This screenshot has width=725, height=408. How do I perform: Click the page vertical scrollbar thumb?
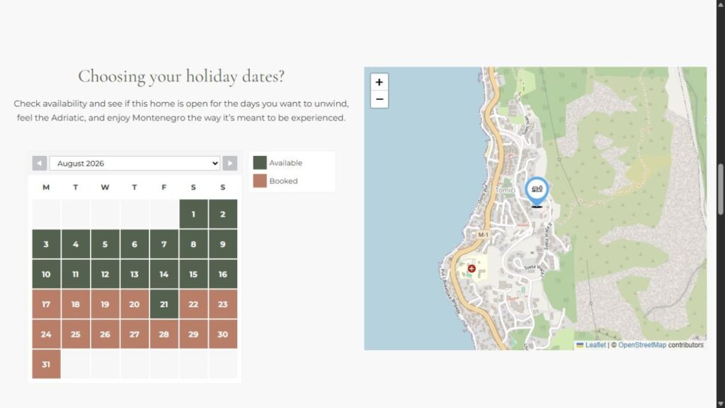[x=720, y=189]
